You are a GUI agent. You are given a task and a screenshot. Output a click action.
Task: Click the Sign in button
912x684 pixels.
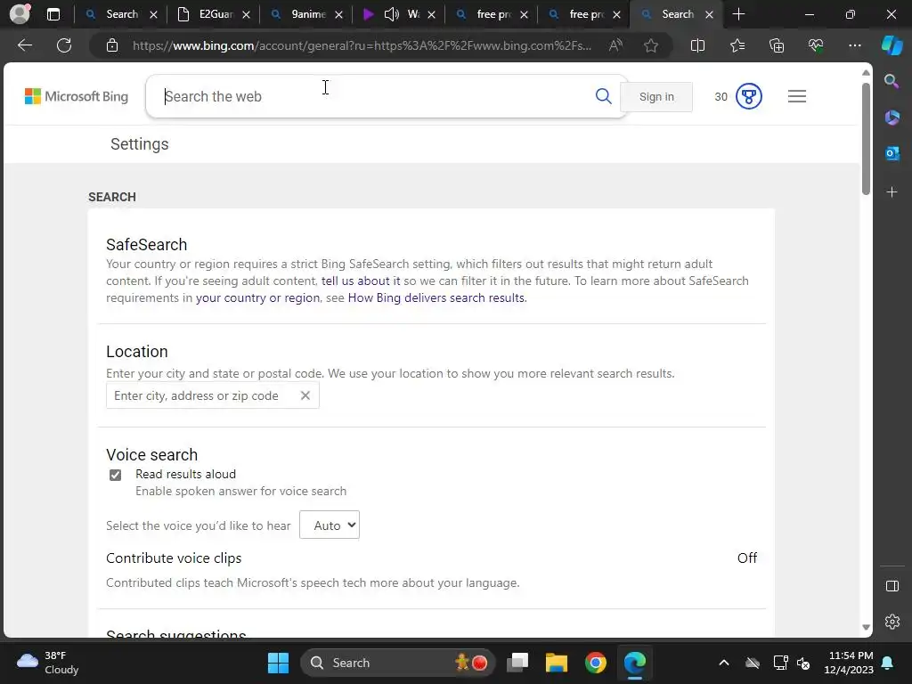coord(656,96)
